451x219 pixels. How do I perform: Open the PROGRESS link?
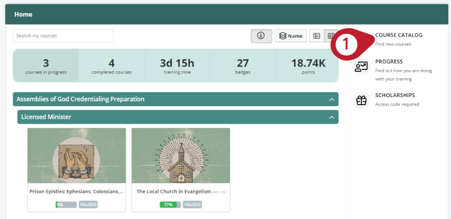pyautogui.click(x=389, y=62)
